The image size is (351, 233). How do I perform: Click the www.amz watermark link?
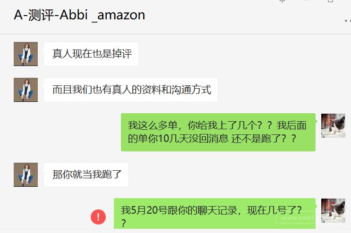click(x=297, y=218)
